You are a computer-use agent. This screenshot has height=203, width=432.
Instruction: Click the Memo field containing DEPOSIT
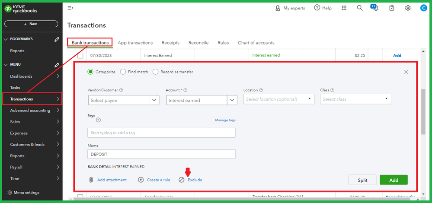click(x=161, y=154)
